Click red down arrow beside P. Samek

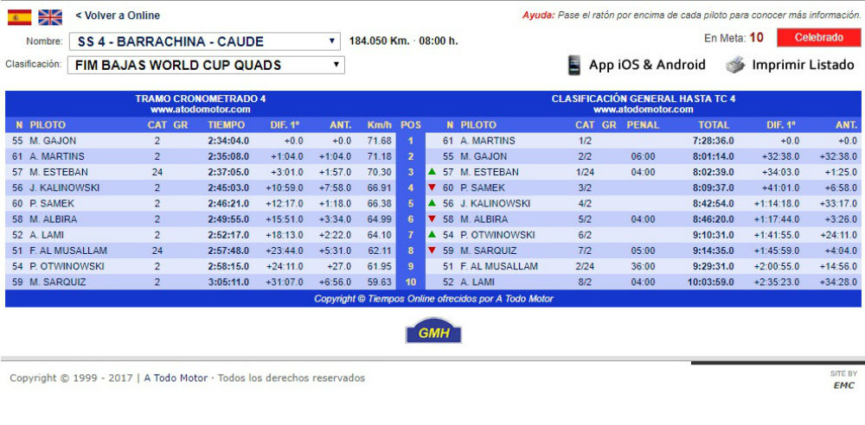pyautogui.click(x=432, y=187)
